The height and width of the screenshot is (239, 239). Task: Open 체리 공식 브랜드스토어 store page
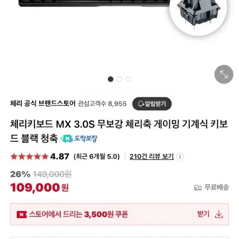click(x=43, y=104)
